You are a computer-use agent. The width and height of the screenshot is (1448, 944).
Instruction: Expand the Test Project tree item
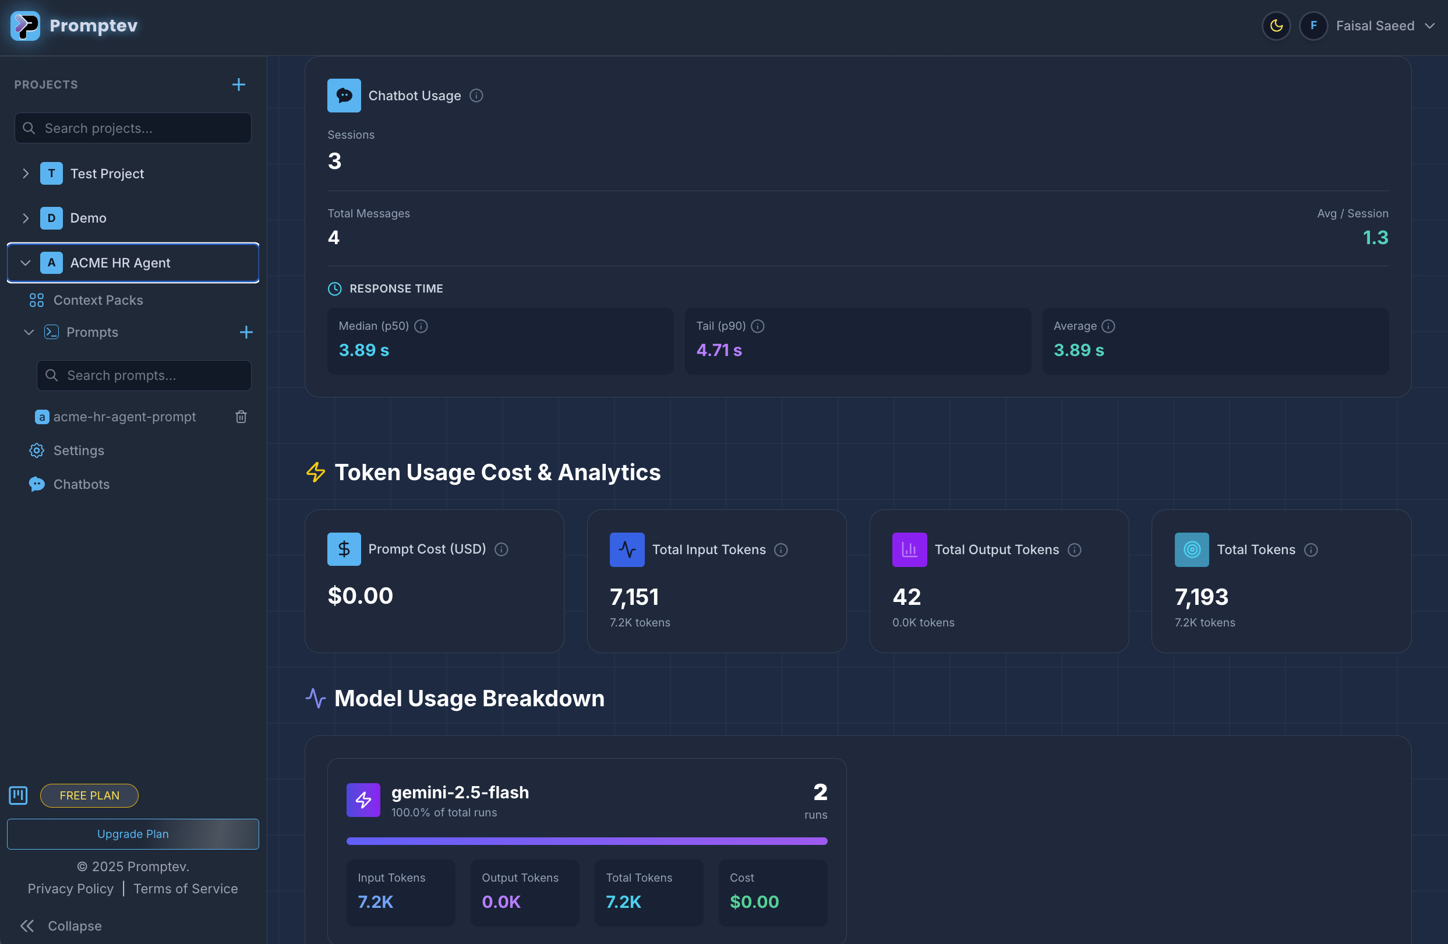[25, 173]
